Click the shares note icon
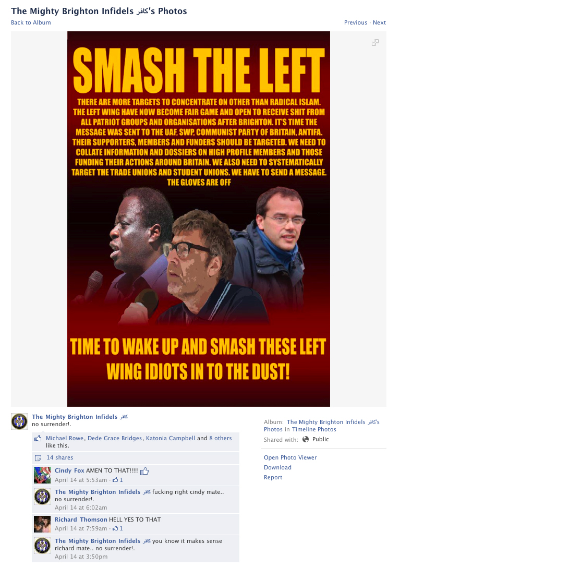This screenshot has height=568, width=582. [38, 458]
